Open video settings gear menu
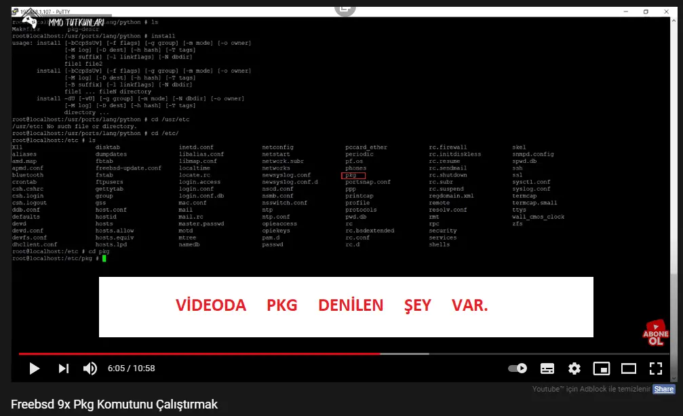The image size is (683, 416). coord(574,368)
